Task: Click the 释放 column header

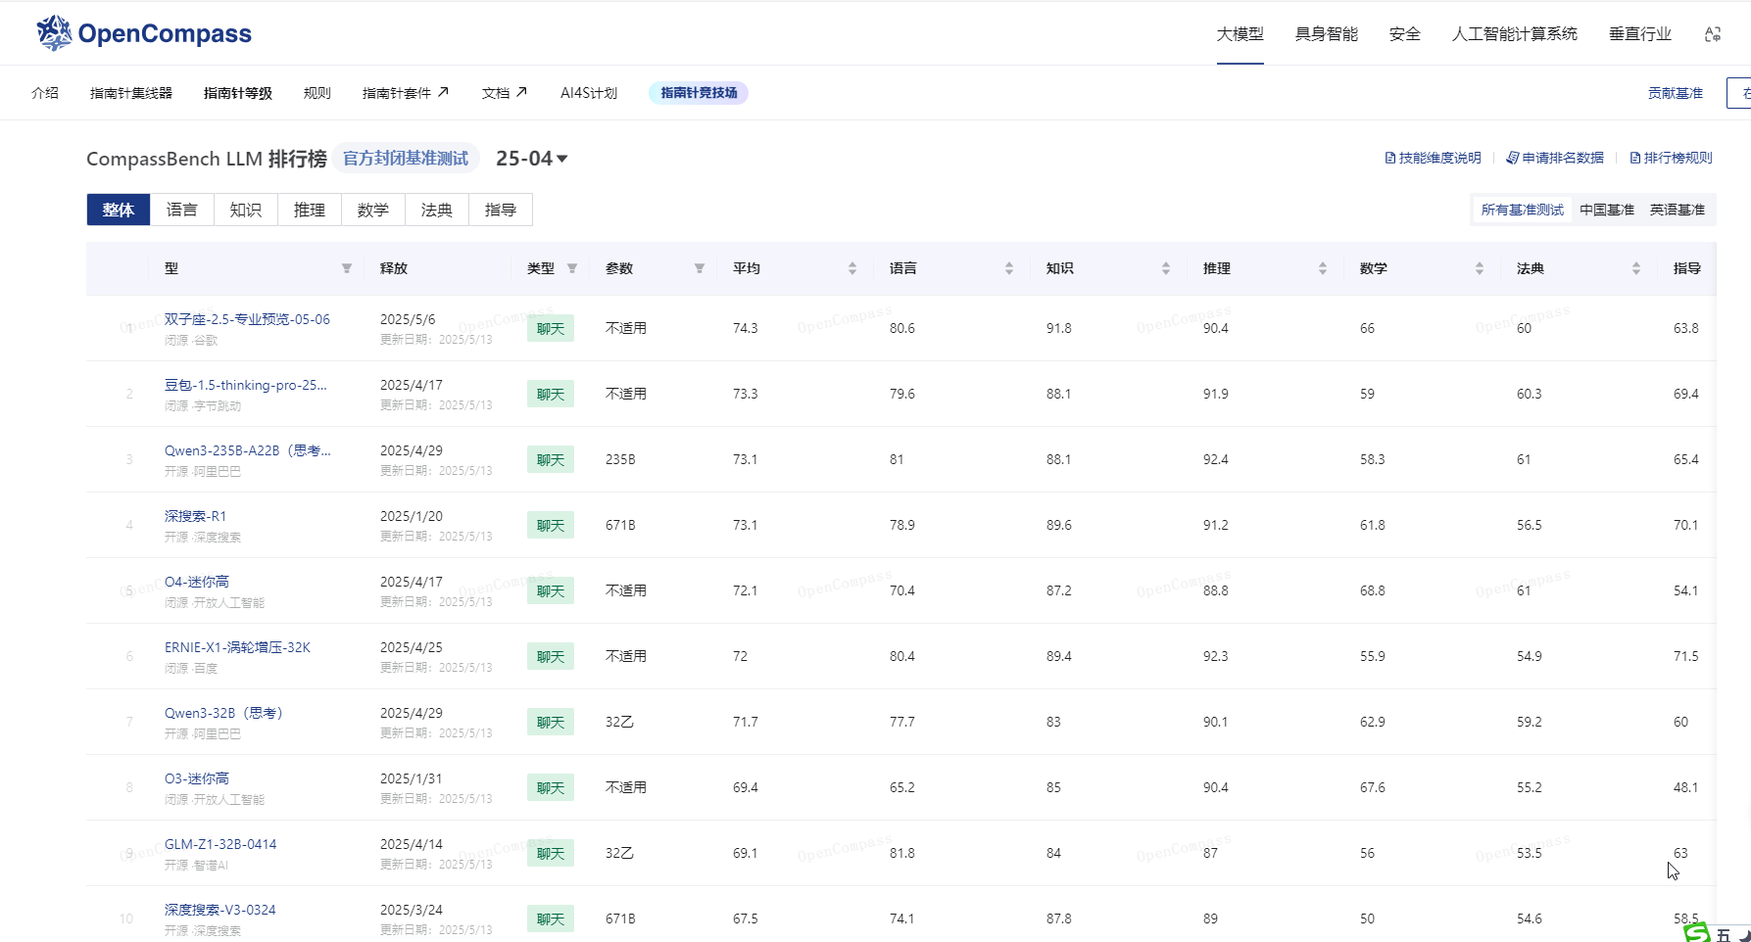Action: tap(394, 268)
